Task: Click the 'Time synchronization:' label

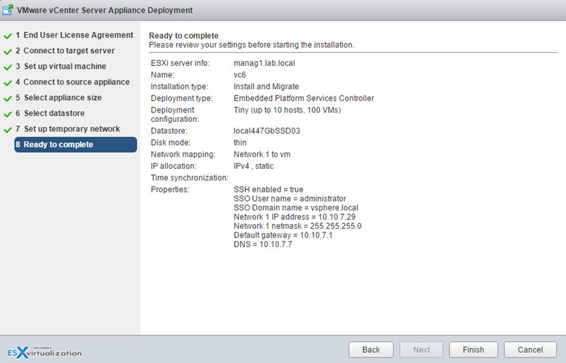Action: pos(190,178)
